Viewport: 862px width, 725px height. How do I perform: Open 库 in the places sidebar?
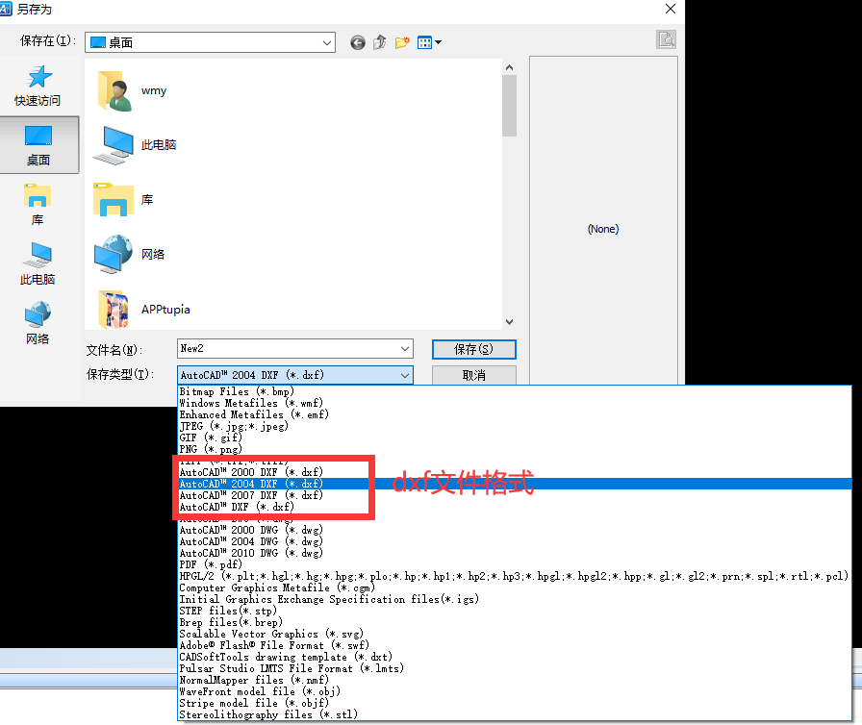click(38, 204)
